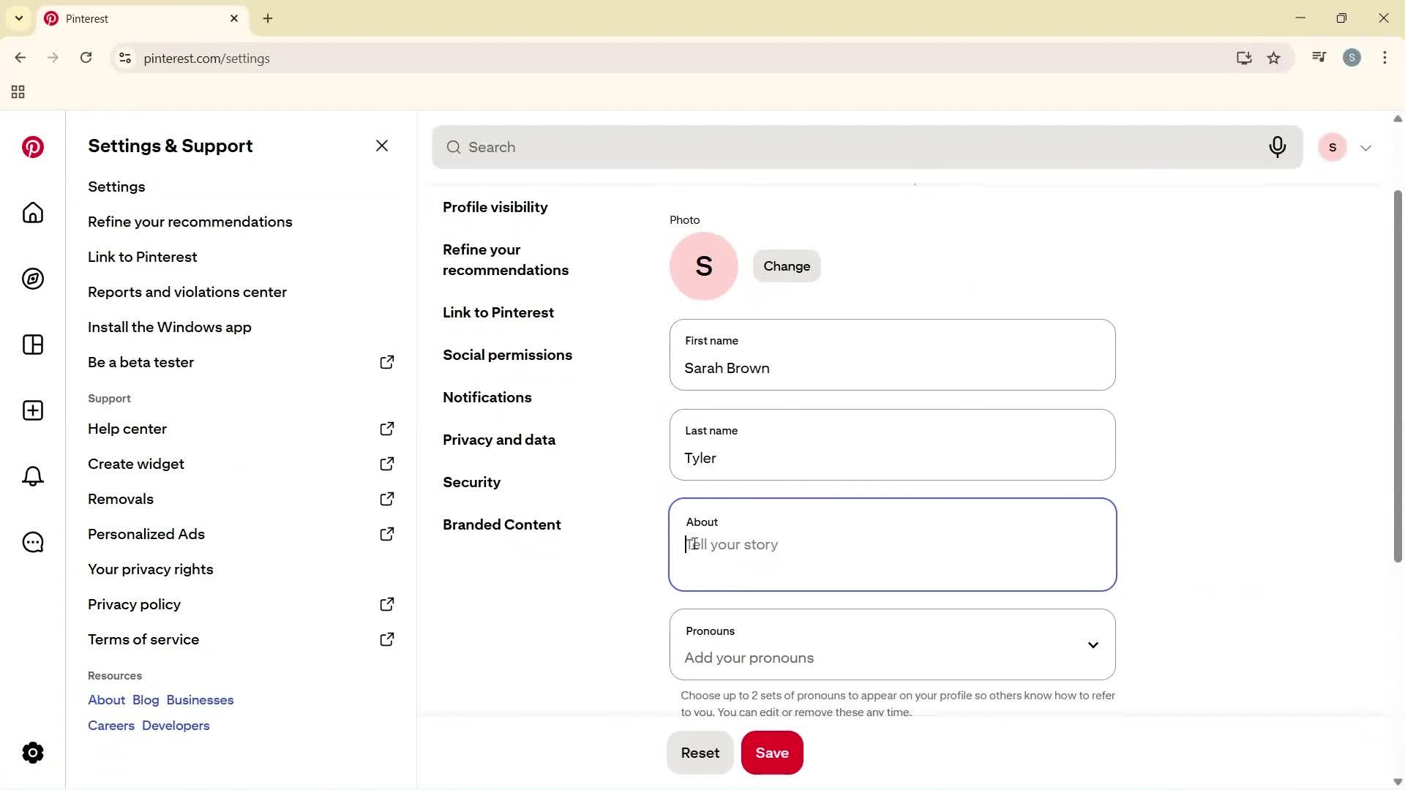
Task: Open the Messages chat icon
Action: click(x=32, y=542)
